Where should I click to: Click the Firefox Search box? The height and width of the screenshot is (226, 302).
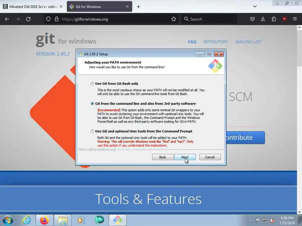(209, 19)
